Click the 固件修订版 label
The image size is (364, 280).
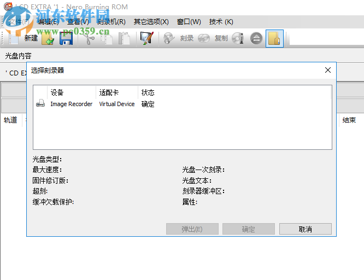click(x=50, y=180)
